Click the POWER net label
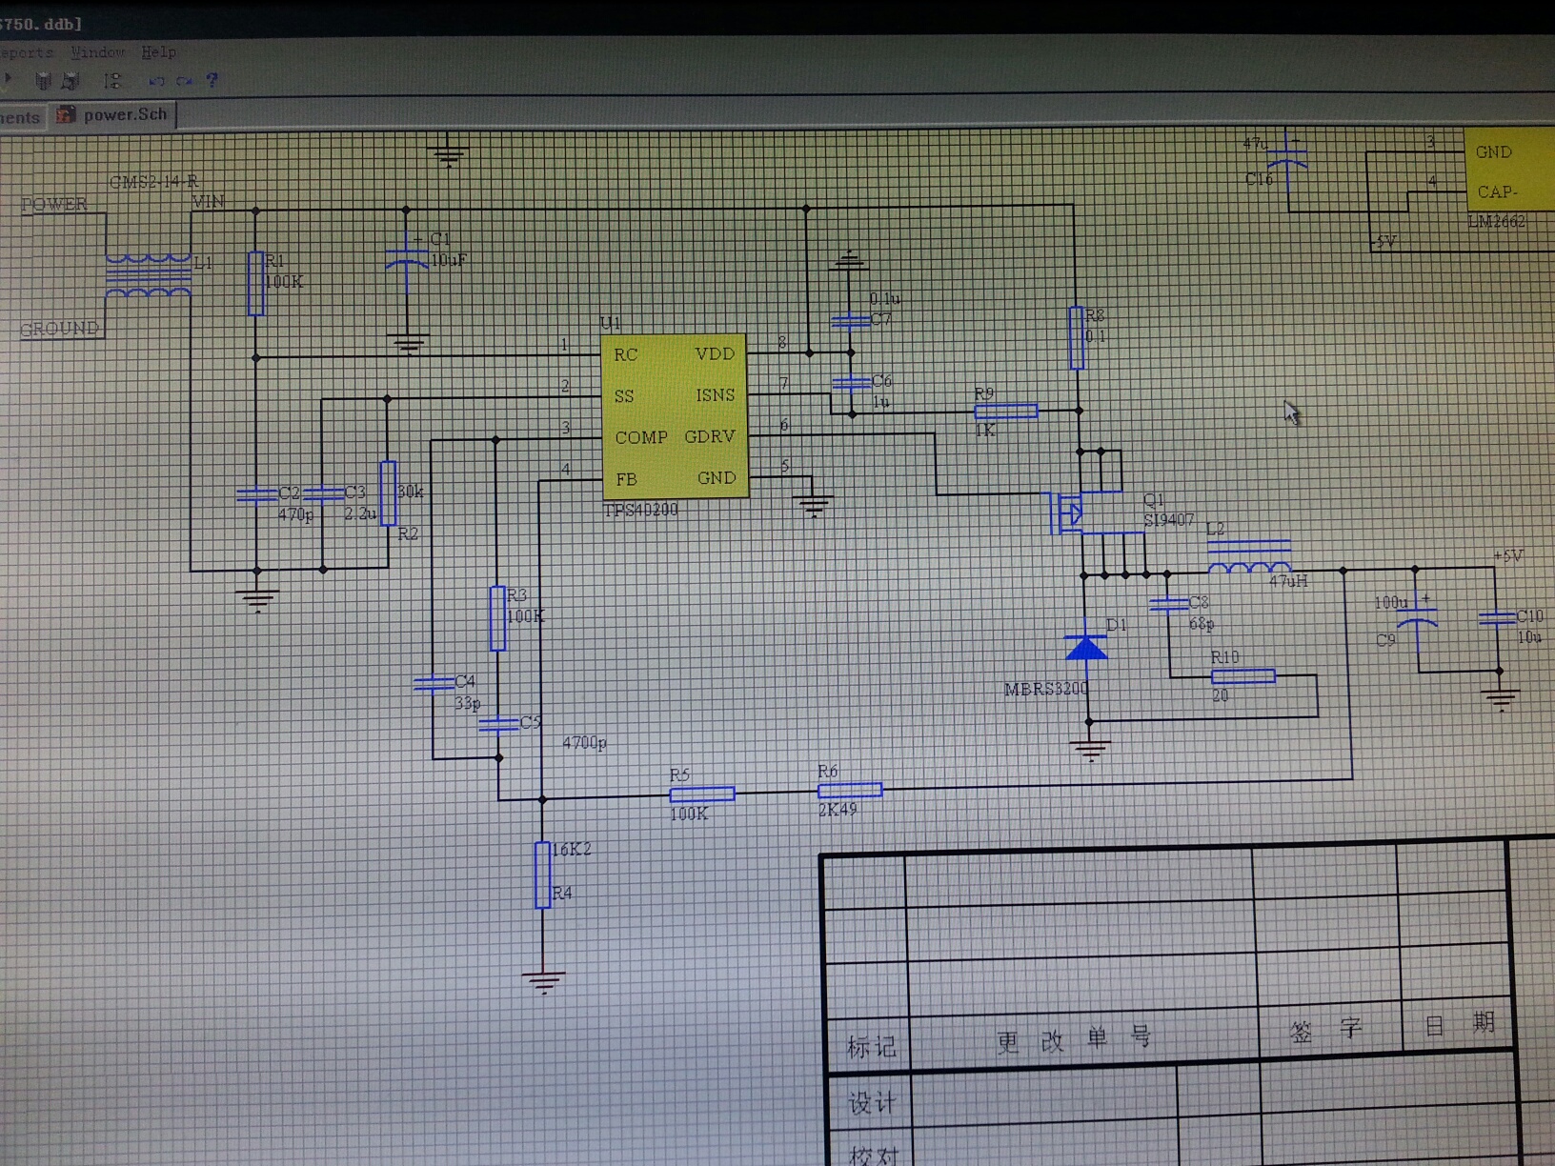1555x1166 pixels. tap(54, 204)
